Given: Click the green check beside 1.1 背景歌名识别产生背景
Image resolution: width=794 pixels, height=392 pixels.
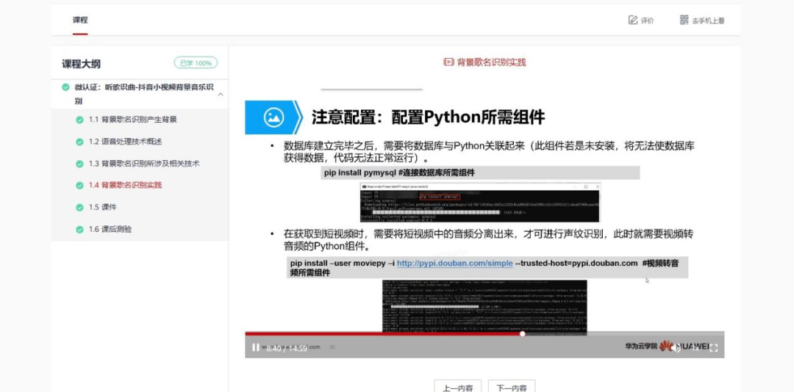Looking at the screenshot, I should point(79,120).
